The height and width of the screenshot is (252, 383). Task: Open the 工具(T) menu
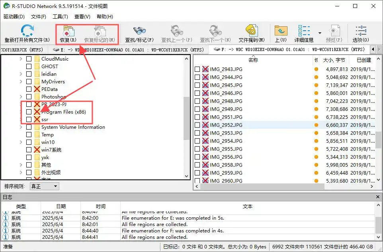coord(60,17)
